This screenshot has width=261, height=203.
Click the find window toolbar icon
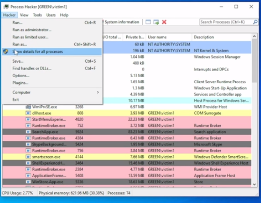coord(148,22)
